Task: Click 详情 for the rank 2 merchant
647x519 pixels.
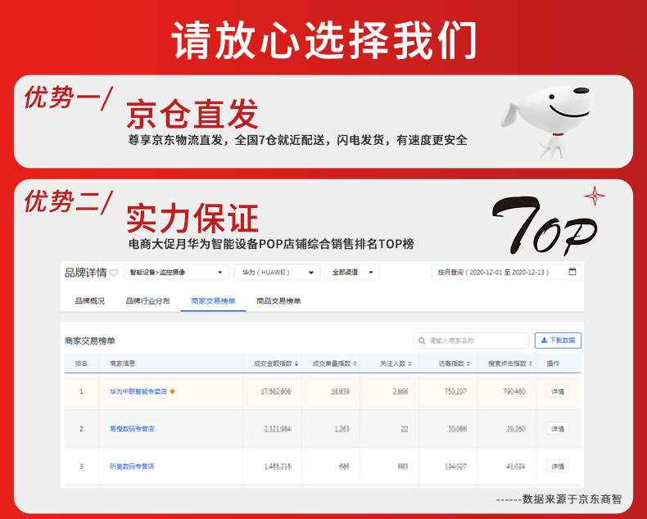Action: click(558, 429)
